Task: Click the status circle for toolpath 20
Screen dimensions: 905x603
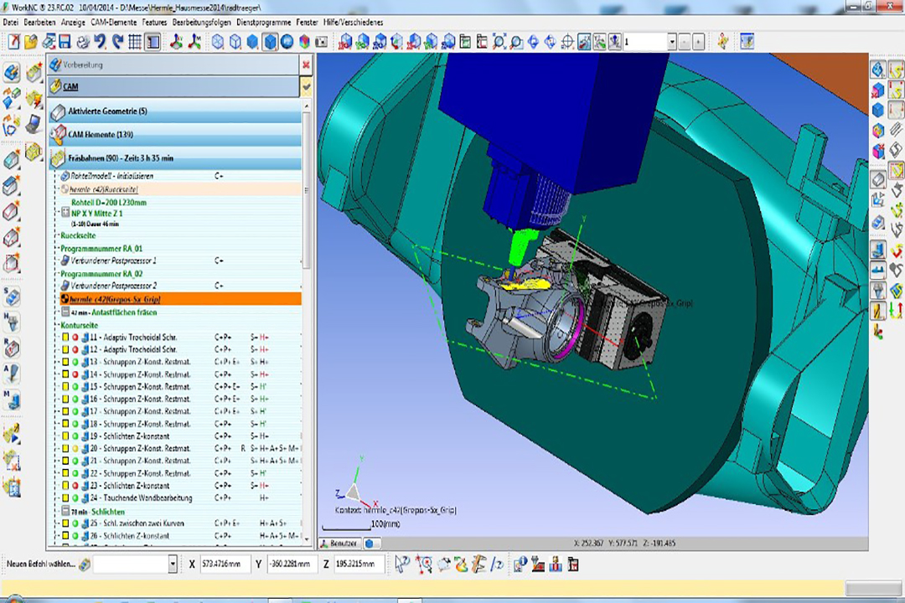Action: pos(75,448)
